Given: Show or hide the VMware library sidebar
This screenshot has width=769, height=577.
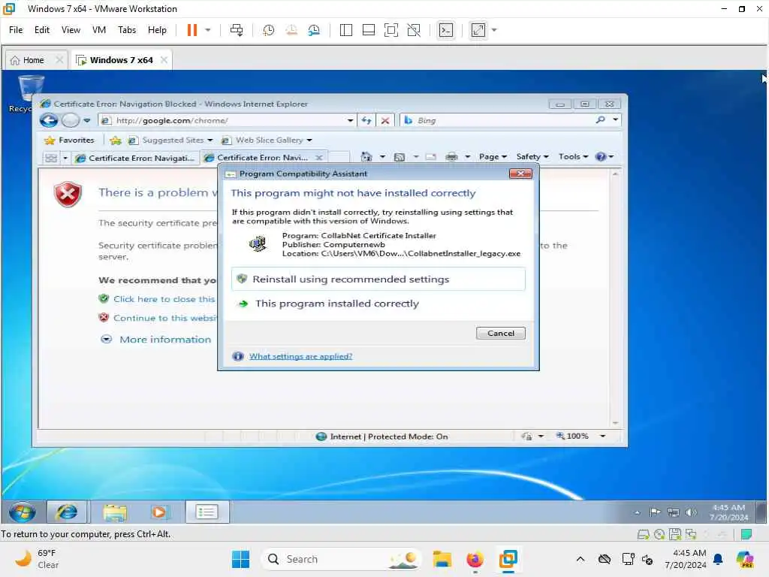Looking at the screenshot, I should point(345,30).
